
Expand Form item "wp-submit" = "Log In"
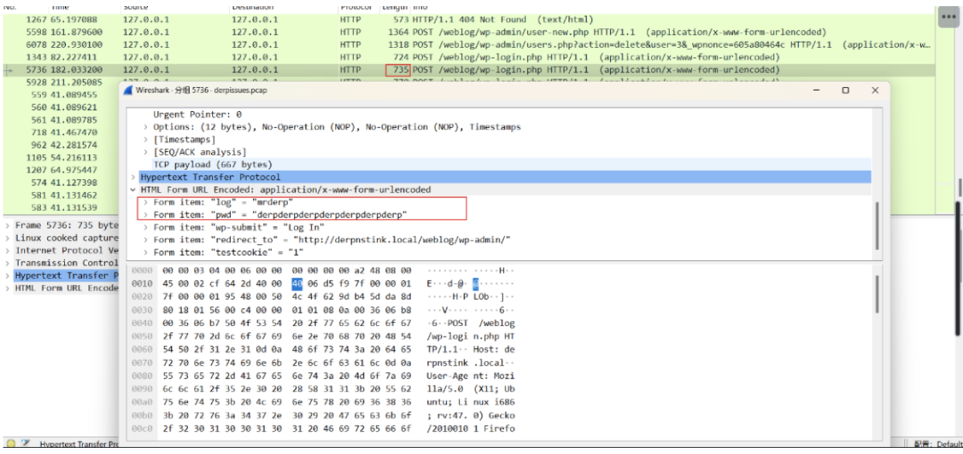[x=145, y=227]
